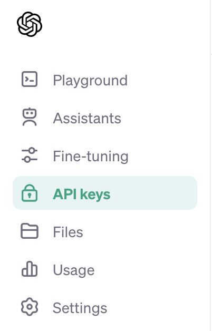Click the word 'keys' in API keys
This screenshot has height=331, width=212.
point(95,194)
